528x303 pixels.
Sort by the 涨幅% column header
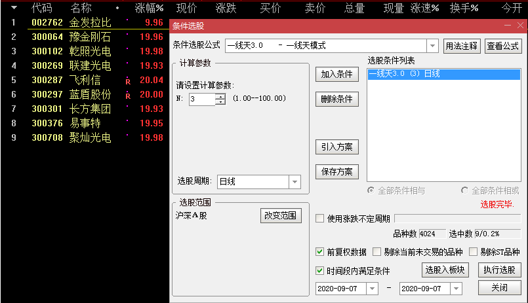click(149, 8)
